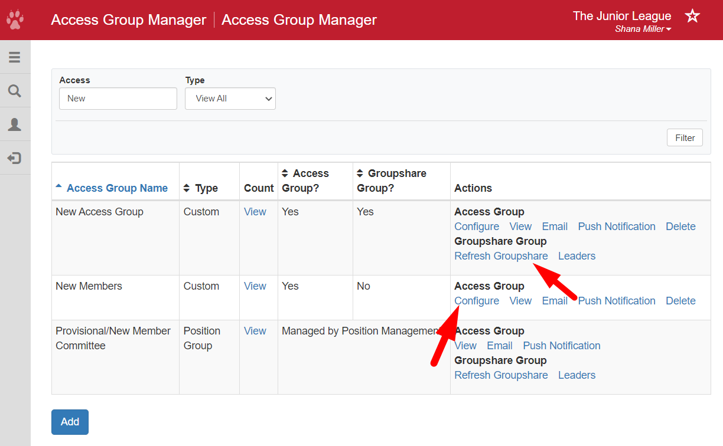View count for New Access Group
723x446 pixels.
[x=255, y=212]
